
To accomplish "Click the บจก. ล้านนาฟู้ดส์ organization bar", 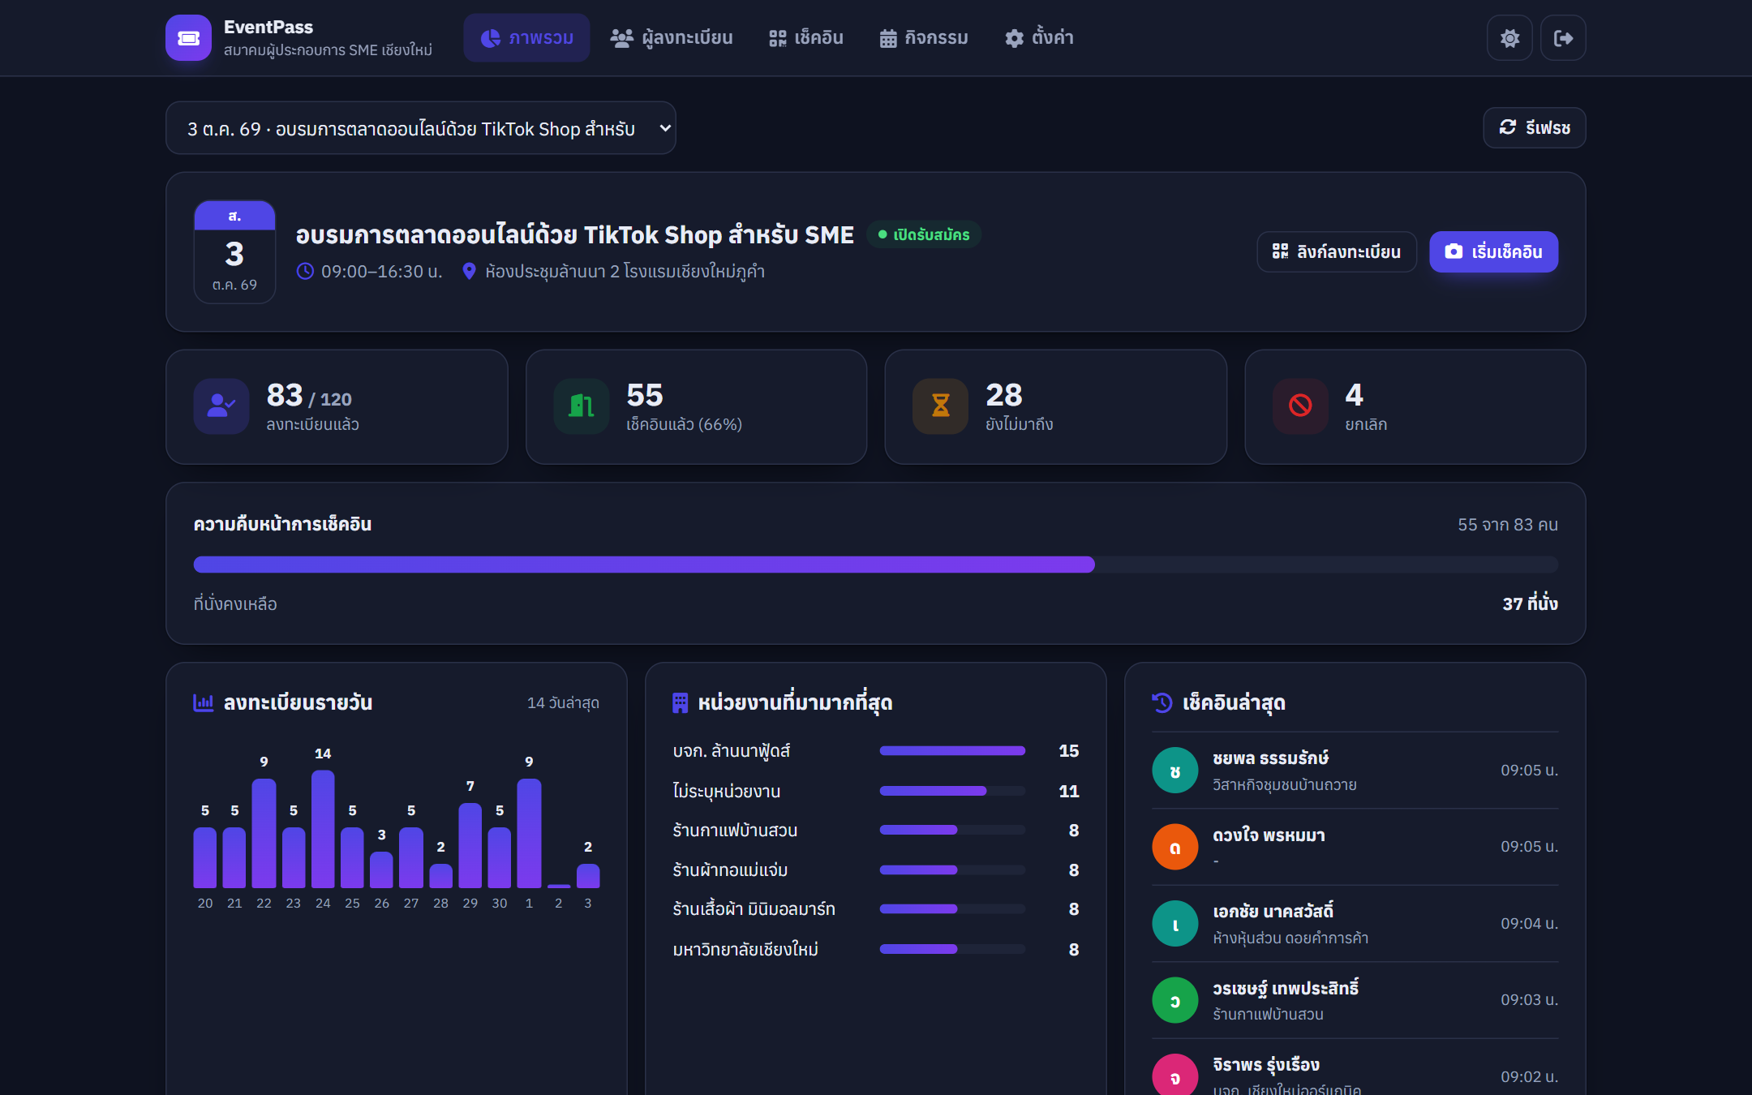I will point(952,751).
